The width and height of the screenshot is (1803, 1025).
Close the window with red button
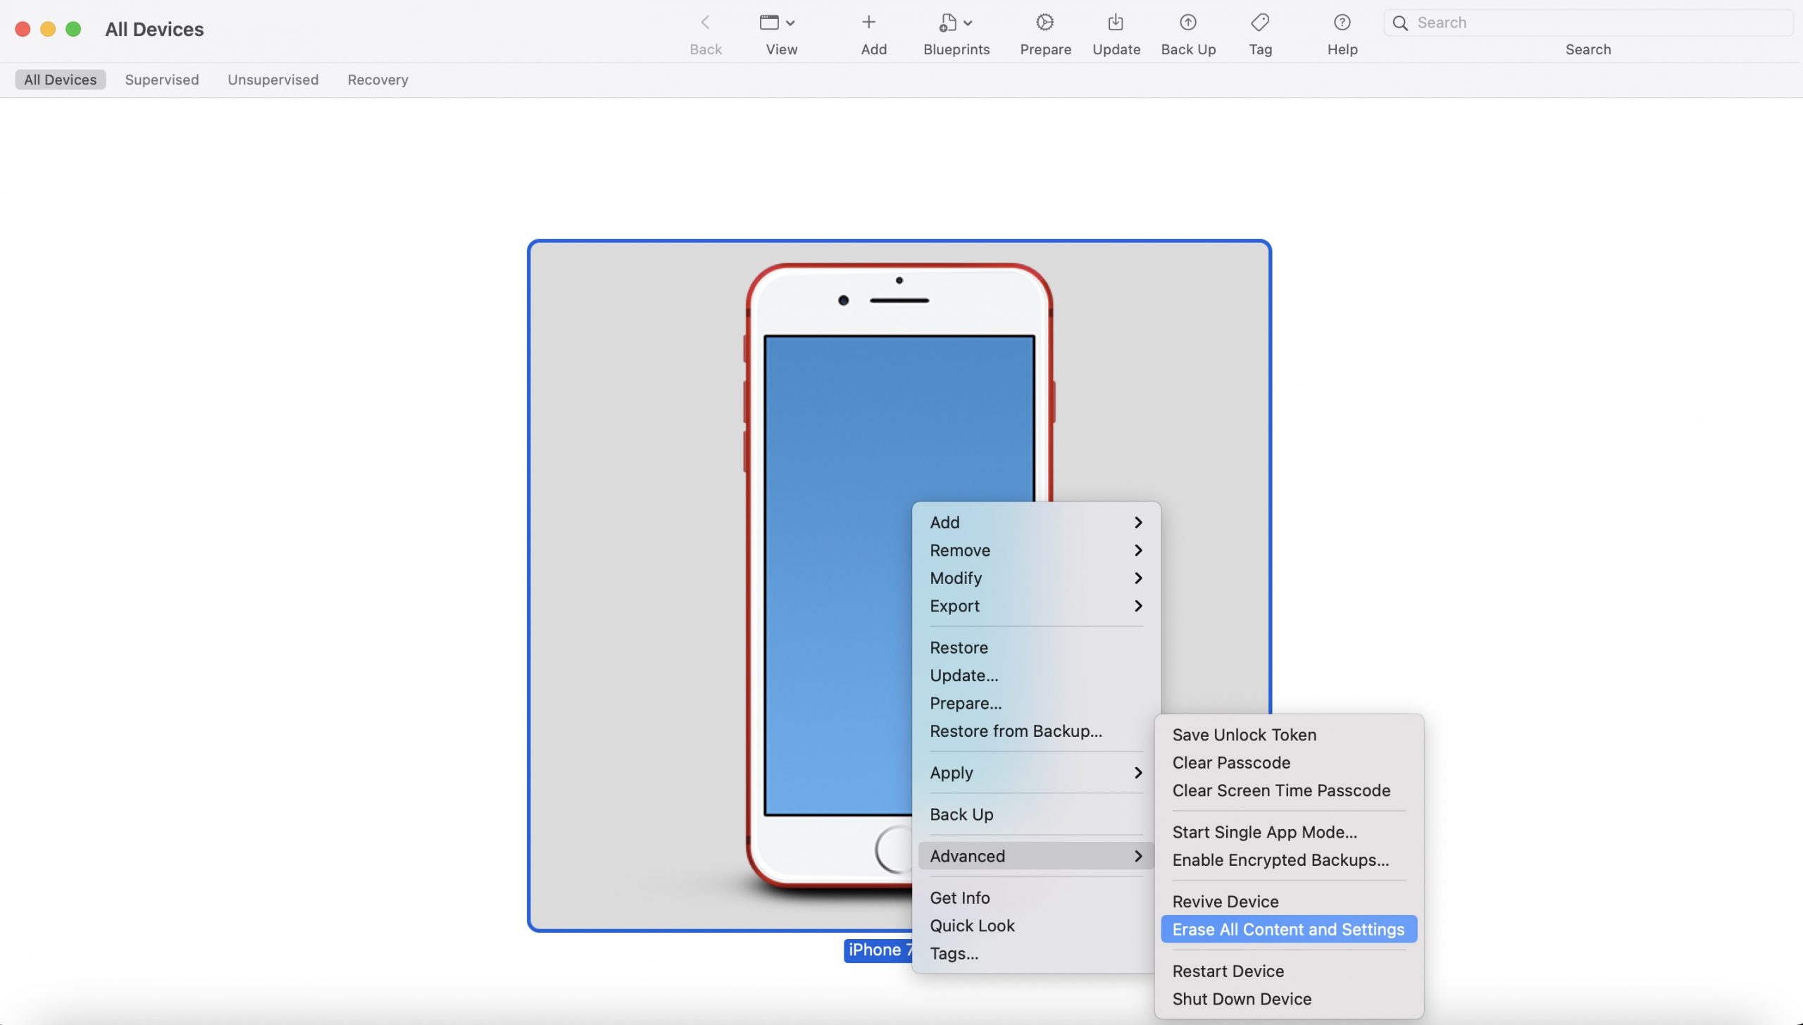click(x=23, y=29)
